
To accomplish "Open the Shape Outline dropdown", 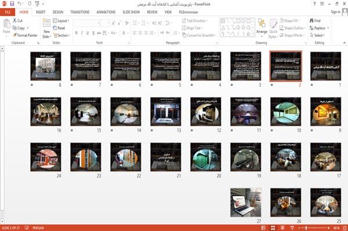I will click(293, 28).
